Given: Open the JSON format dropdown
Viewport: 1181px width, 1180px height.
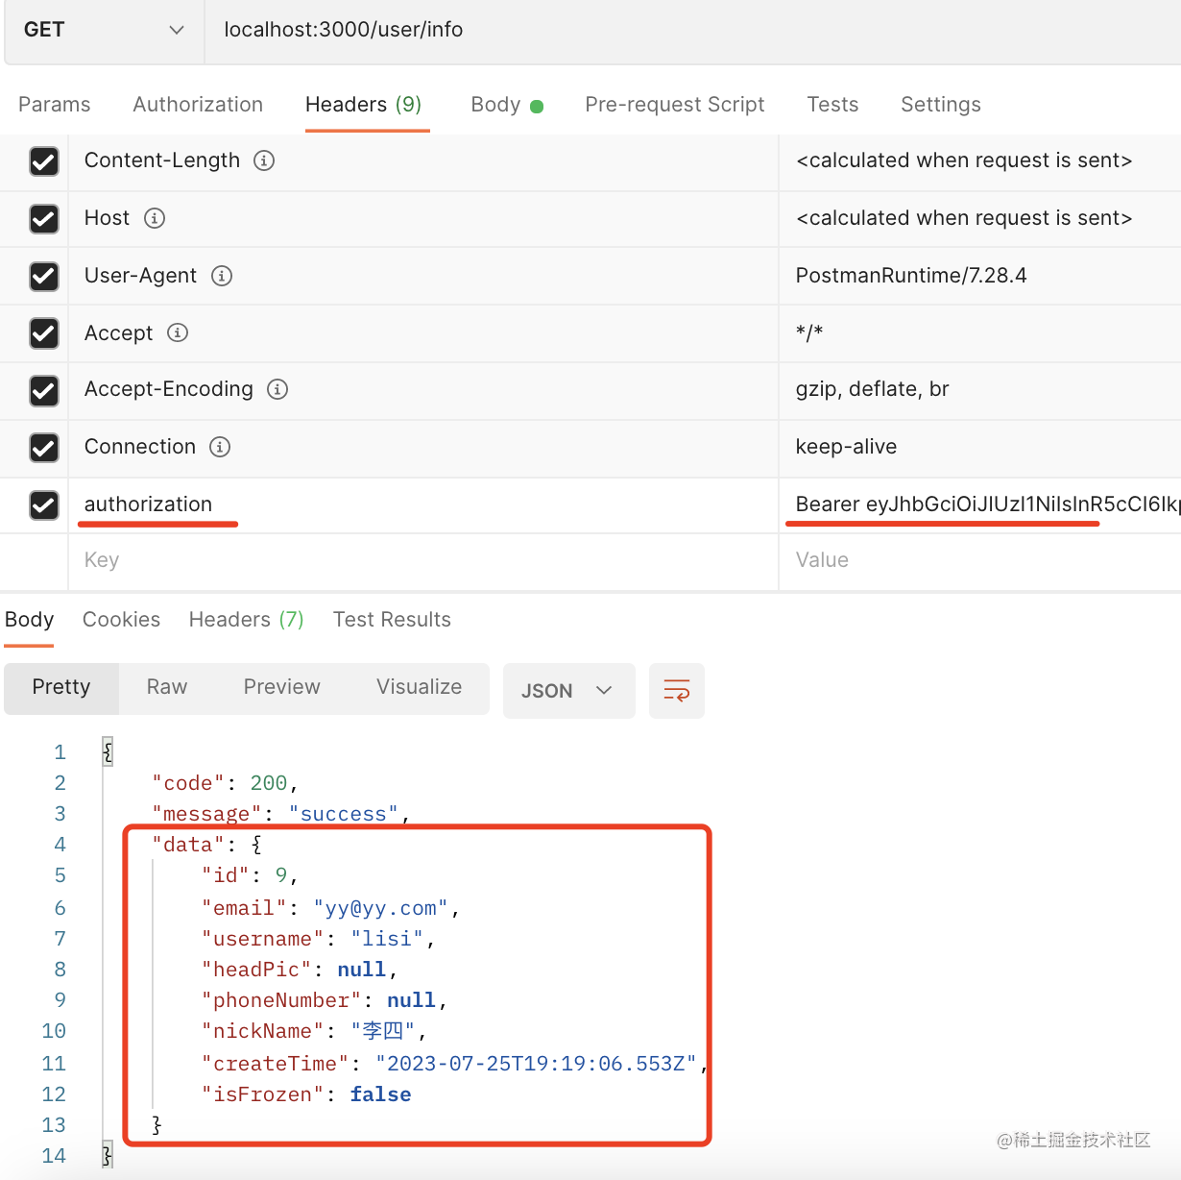Looking at the screenshot, I should click(x=567, y=691).
